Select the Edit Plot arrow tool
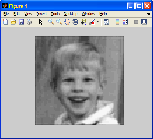This screenshot has height=139, width=153. 41,22
